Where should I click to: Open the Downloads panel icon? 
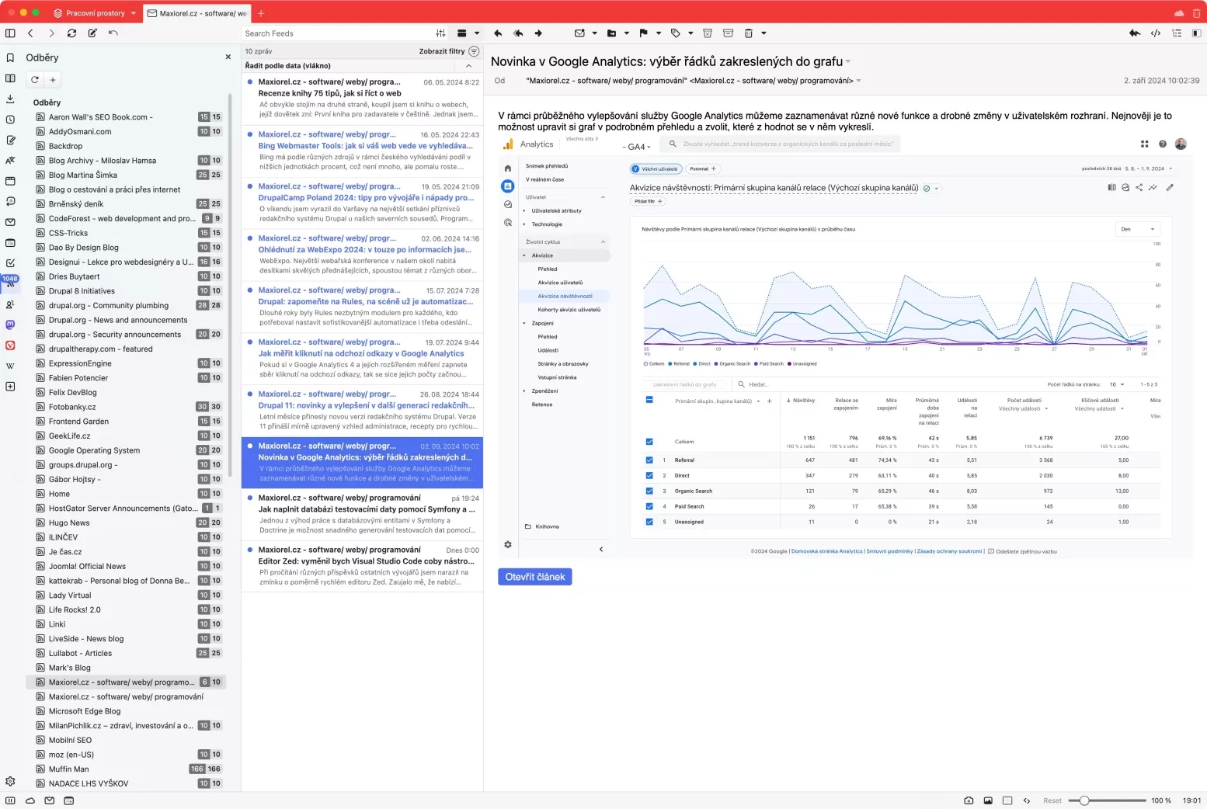pos(10,99)
